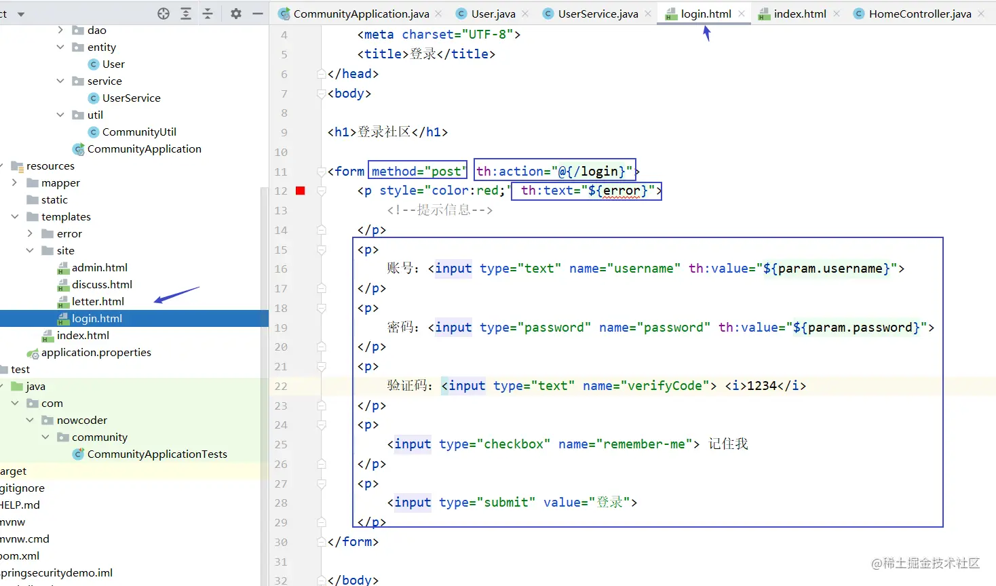Click the verifyCode input code on line 22
This screenshot has width=996, height=586.
579,386
